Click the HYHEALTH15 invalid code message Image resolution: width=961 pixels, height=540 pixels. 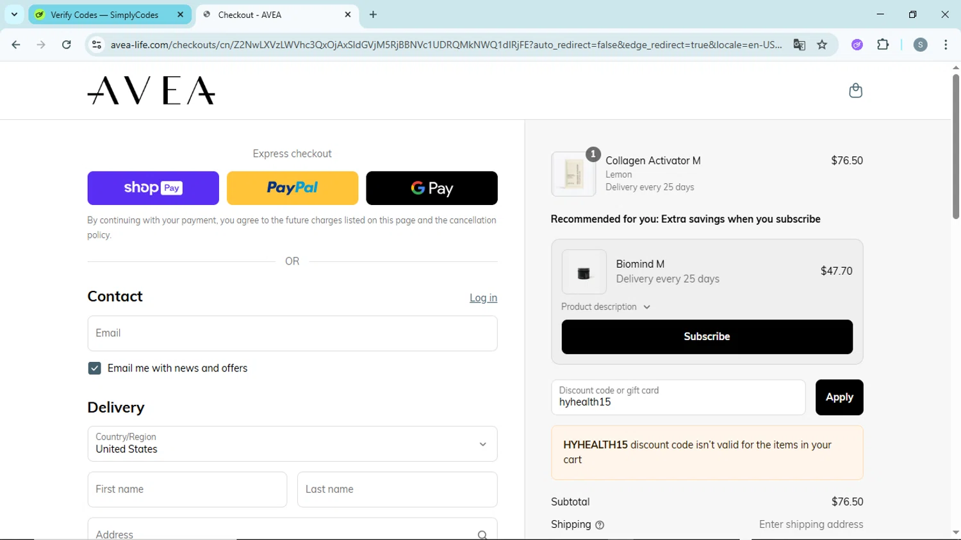707,452
